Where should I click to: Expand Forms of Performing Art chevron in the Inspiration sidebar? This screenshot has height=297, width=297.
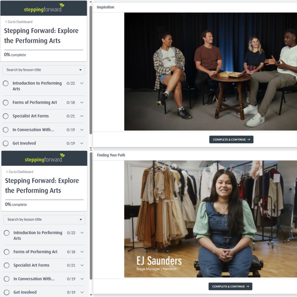82,103
